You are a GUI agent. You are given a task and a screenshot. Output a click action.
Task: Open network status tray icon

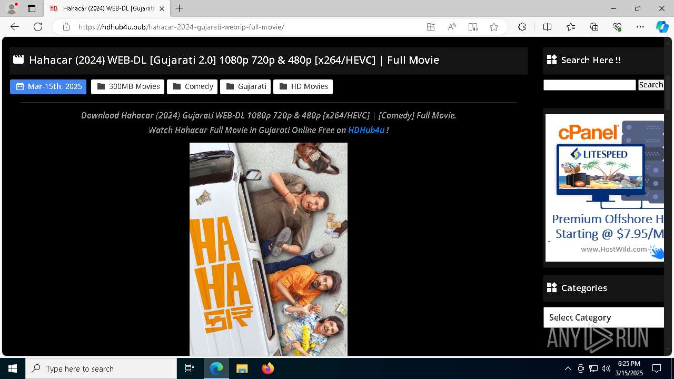tap(593, 368)
